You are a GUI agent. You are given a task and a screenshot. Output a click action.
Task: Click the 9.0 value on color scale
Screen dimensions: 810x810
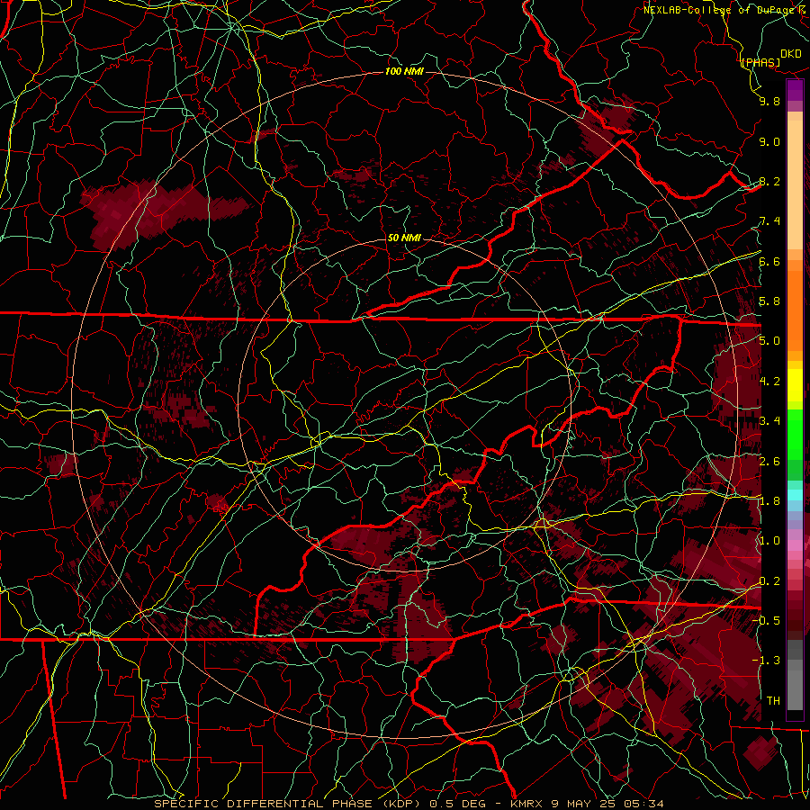coord(769,141)
